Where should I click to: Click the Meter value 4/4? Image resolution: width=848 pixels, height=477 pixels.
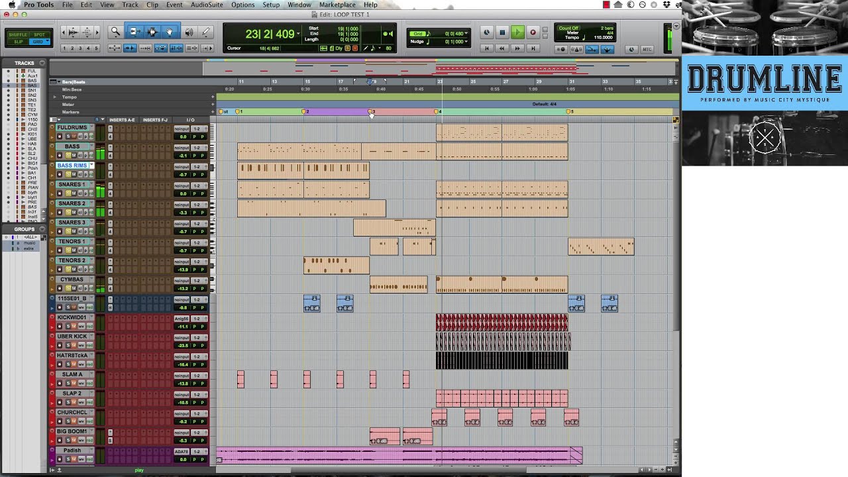[x=609, y=33]
